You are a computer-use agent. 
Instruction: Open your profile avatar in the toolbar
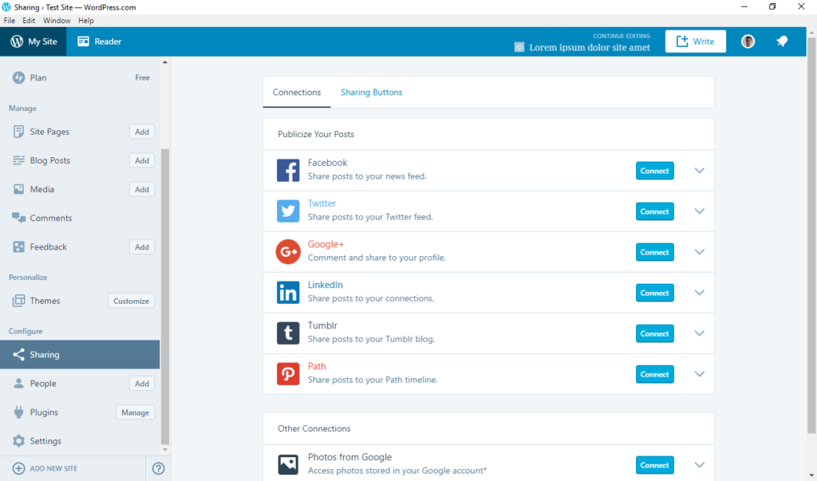click(x=748, y=41)
